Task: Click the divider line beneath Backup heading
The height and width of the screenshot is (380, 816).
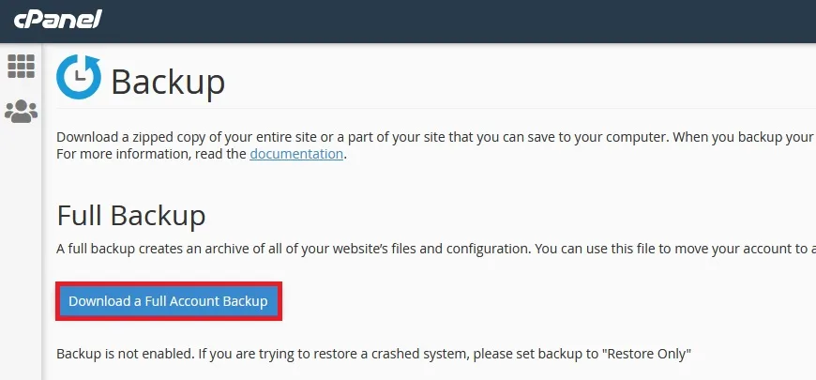Action: click(x=436, y=109)
